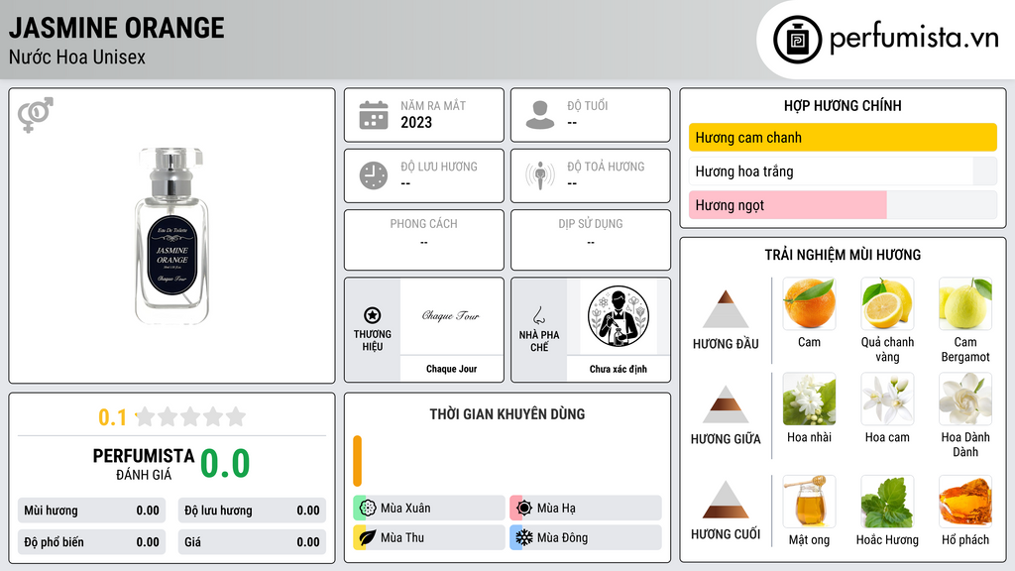
Task: Select the Quả chanh vàng note image
Action: pos(887,303)
